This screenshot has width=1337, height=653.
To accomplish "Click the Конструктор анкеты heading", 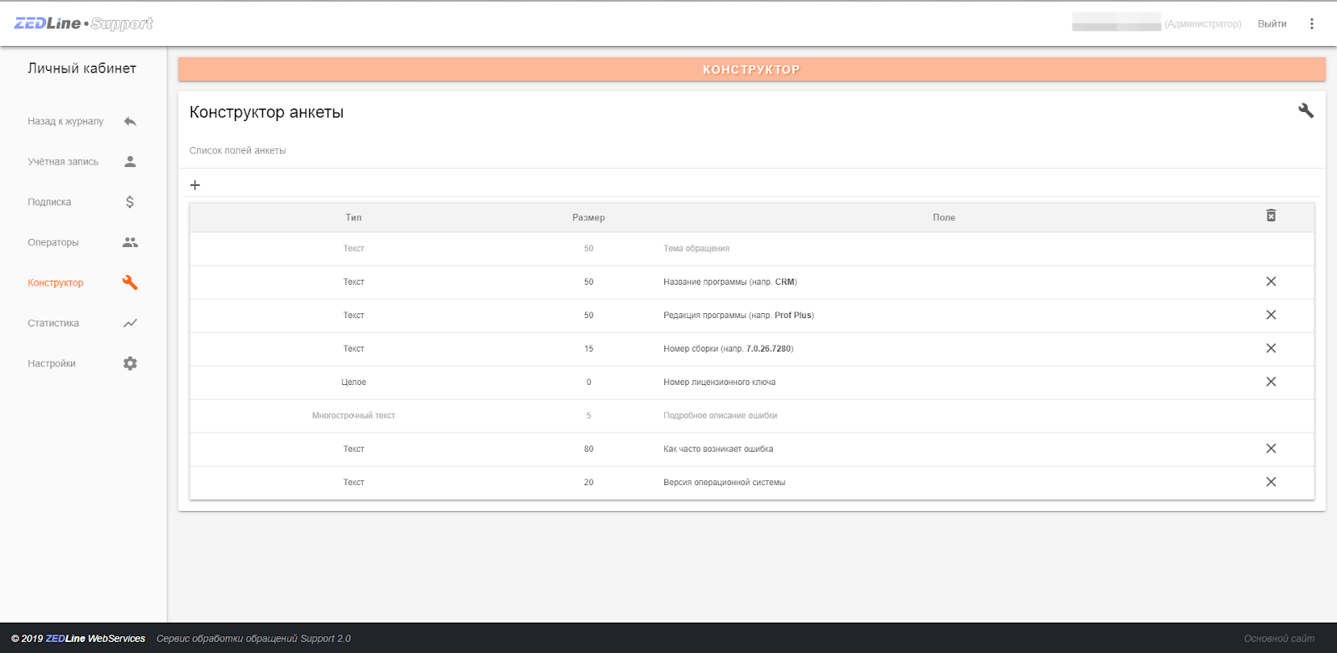I will (x=267, y=112).
